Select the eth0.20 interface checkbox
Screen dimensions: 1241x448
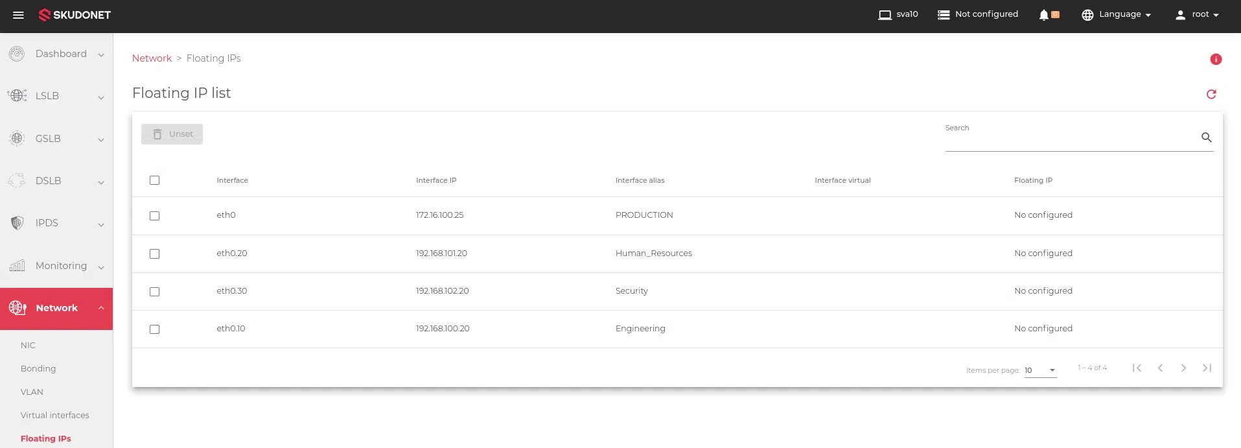pos(154,254)
